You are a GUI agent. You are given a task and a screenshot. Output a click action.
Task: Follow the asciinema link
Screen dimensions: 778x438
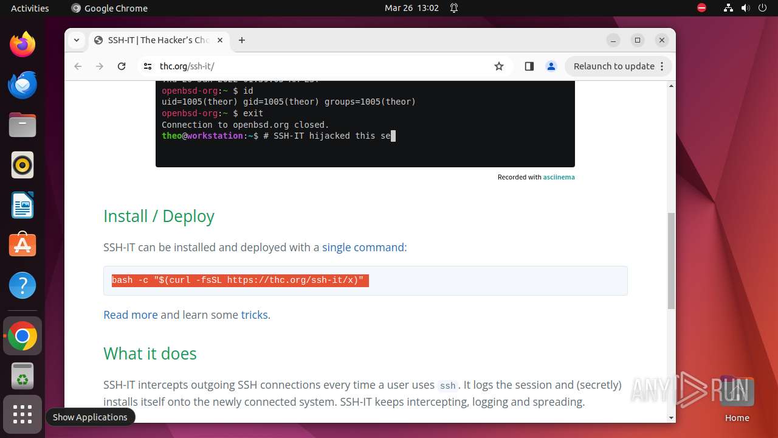[x=559, y=177]
